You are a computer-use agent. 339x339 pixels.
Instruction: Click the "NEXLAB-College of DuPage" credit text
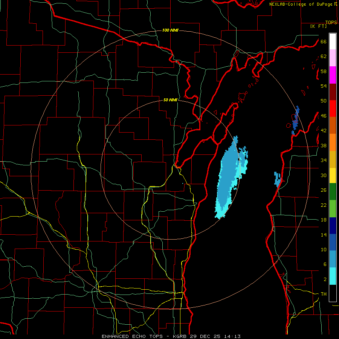click(x=301, y=4)
